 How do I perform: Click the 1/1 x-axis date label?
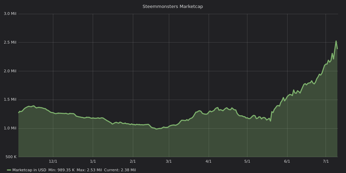coord(93,162)
